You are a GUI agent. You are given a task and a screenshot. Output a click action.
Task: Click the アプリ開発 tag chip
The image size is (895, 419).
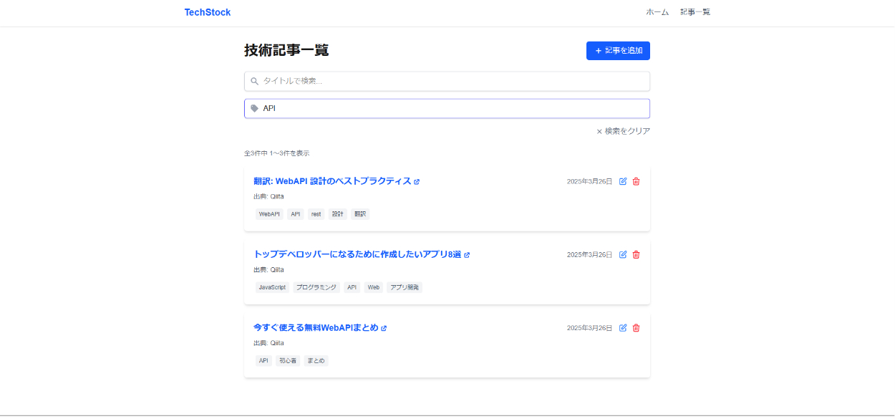coord(405,287)
